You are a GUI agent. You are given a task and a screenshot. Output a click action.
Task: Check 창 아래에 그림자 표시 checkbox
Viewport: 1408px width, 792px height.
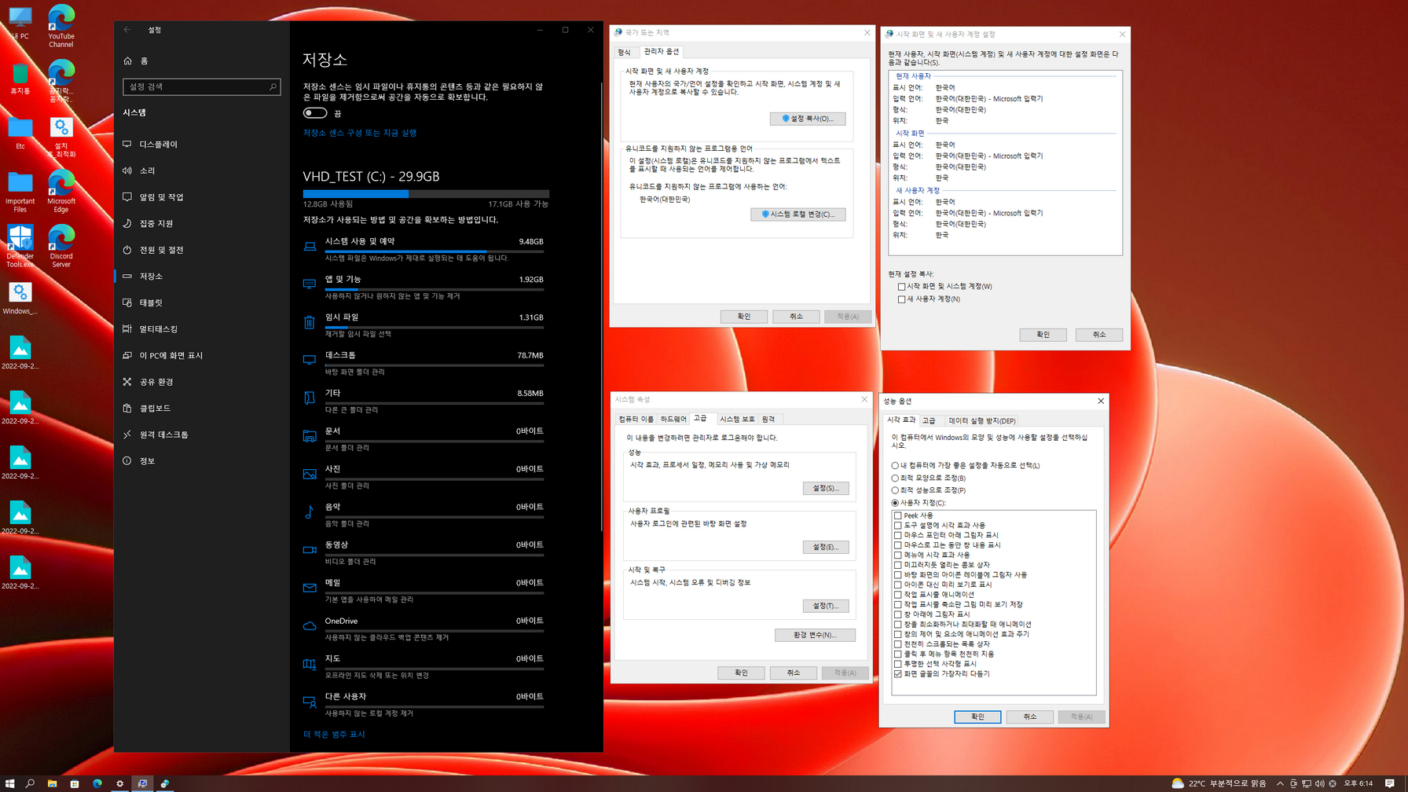(x=898, y=614)
